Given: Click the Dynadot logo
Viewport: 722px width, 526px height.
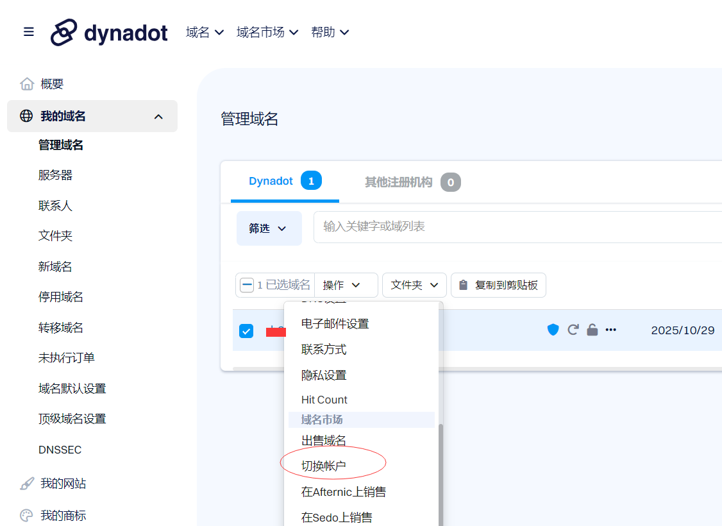Looking at the screenshot, I should coord(108,32).
